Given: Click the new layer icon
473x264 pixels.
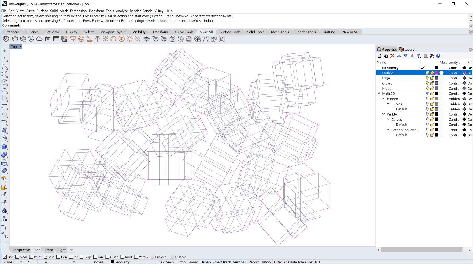Looking at the screenshot, I should click(x=379, y=56).
